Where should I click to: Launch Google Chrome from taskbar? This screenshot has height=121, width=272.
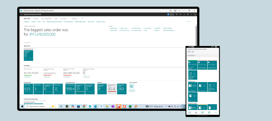coord(84,106)
